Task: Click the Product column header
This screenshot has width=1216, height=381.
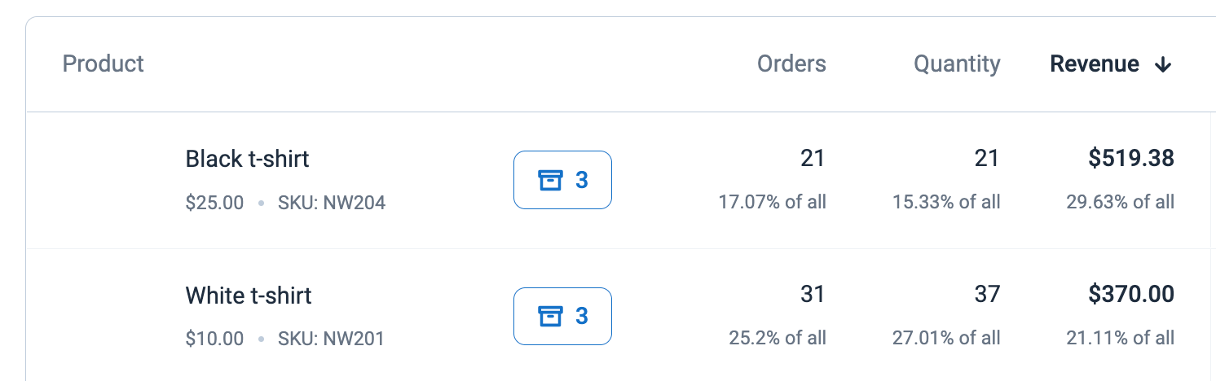Action: tap(104, 63)
